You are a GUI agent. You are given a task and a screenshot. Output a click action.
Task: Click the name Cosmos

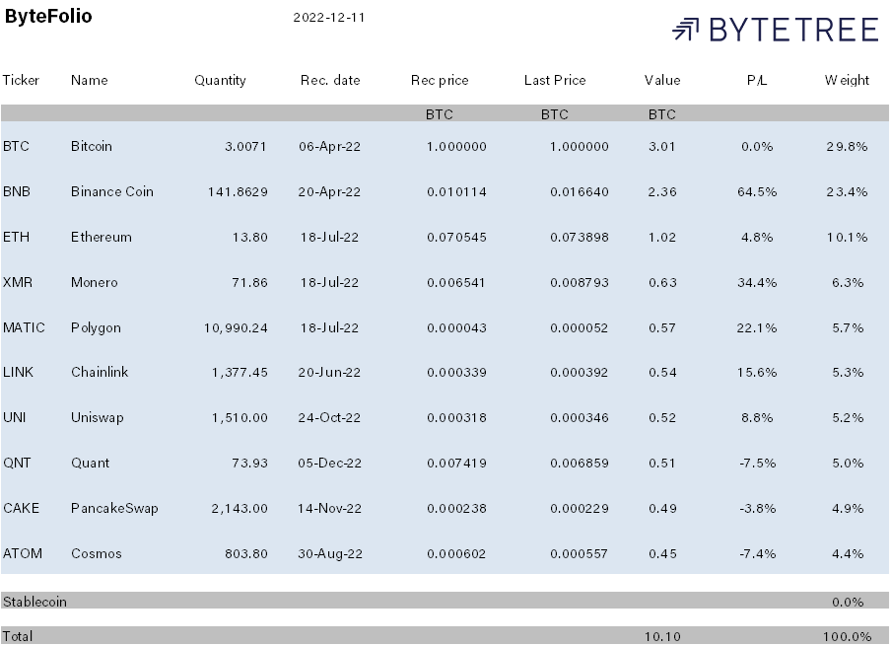point(96,553)
